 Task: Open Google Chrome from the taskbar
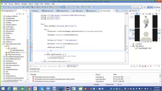29,89
